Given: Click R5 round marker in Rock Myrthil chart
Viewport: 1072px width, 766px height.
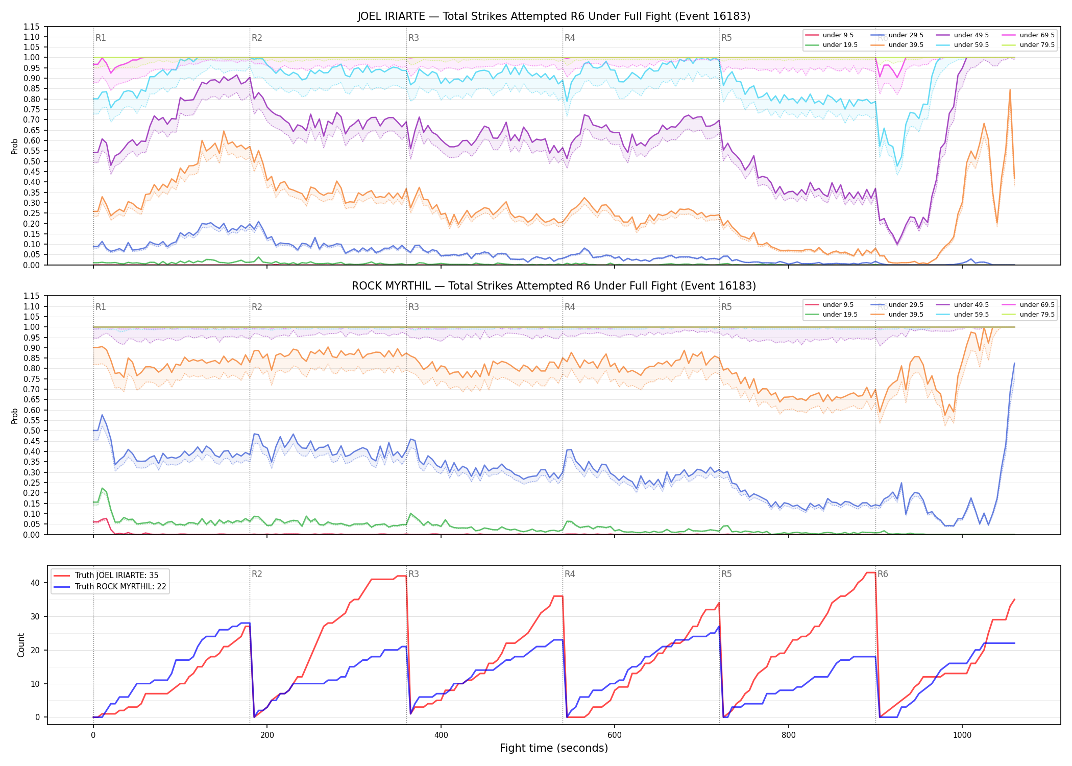Looking at the screenshot, I should (726, 307).
